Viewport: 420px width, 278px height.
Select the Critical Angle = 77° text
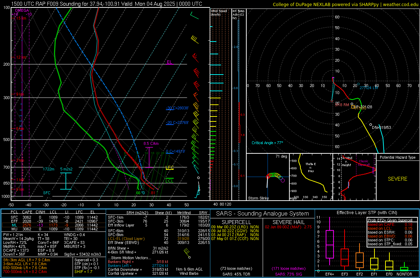click(x=267, y=143)
